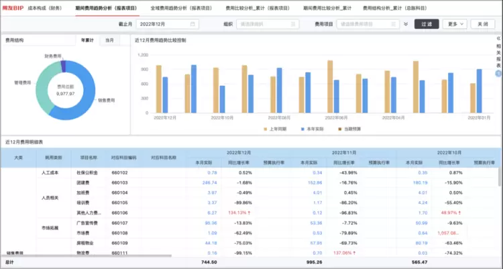The image size is (503, 269).
Task: Click the 过滤 button
Action: (x=427, y=23)
